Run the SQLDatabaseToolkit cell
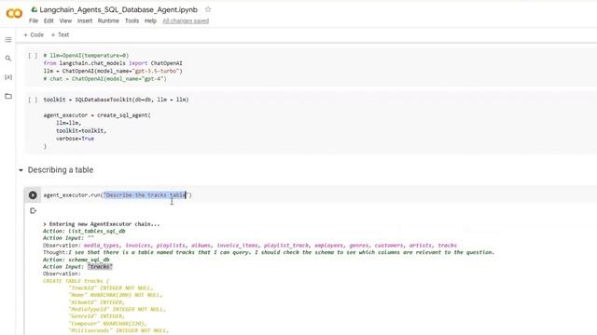This screenshot has height=335, width=597. 33,100
